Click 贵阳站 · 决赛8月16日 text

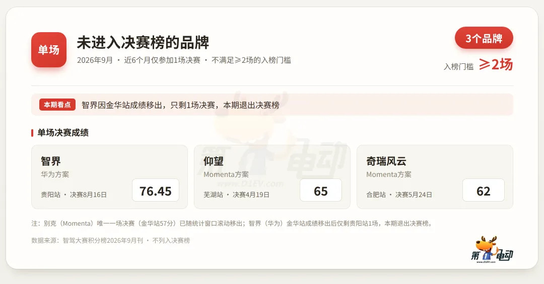74,195
